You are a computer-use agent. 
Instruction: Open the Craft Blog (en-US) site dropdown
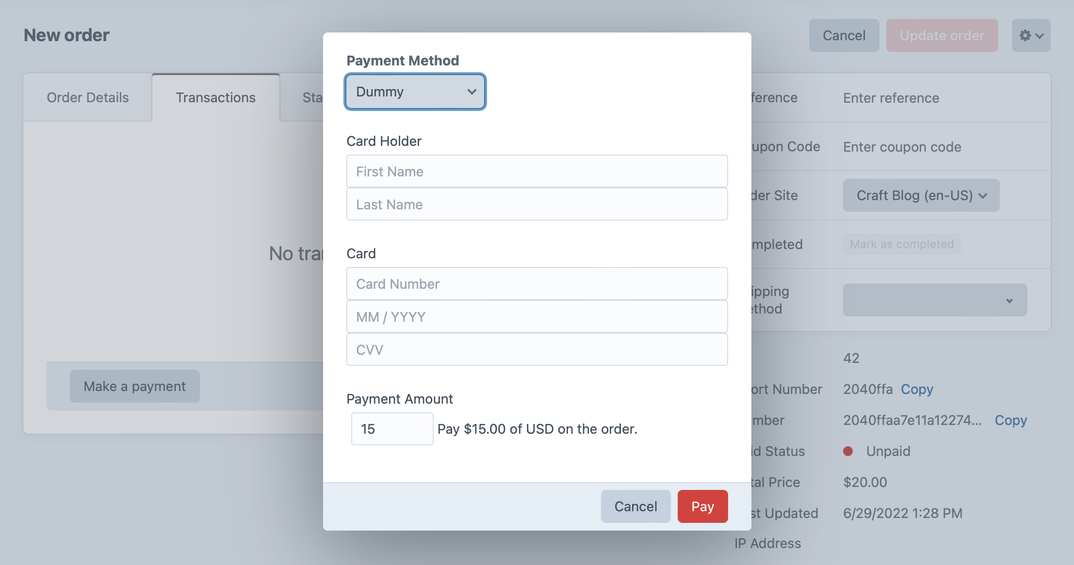click(920, 195)
